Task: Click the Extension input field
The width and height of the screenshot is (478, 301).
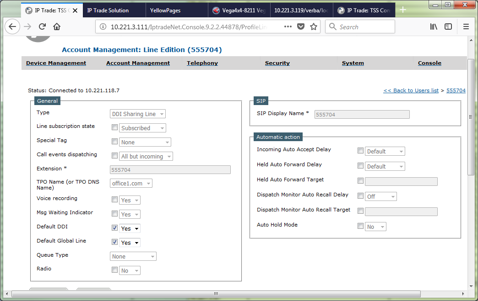Action: click(x=170, y=169)
